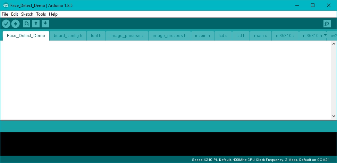Open the image_process.h tab
This screenshot has width=337, height=163.
click(170, 36)
